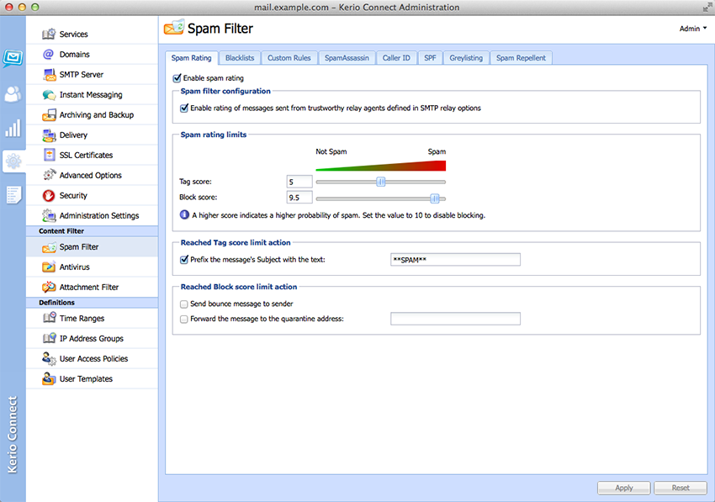Screen dimensions: 715x502
Task: Select the Antivirus icon in sidebar
Action: point(49,267)
